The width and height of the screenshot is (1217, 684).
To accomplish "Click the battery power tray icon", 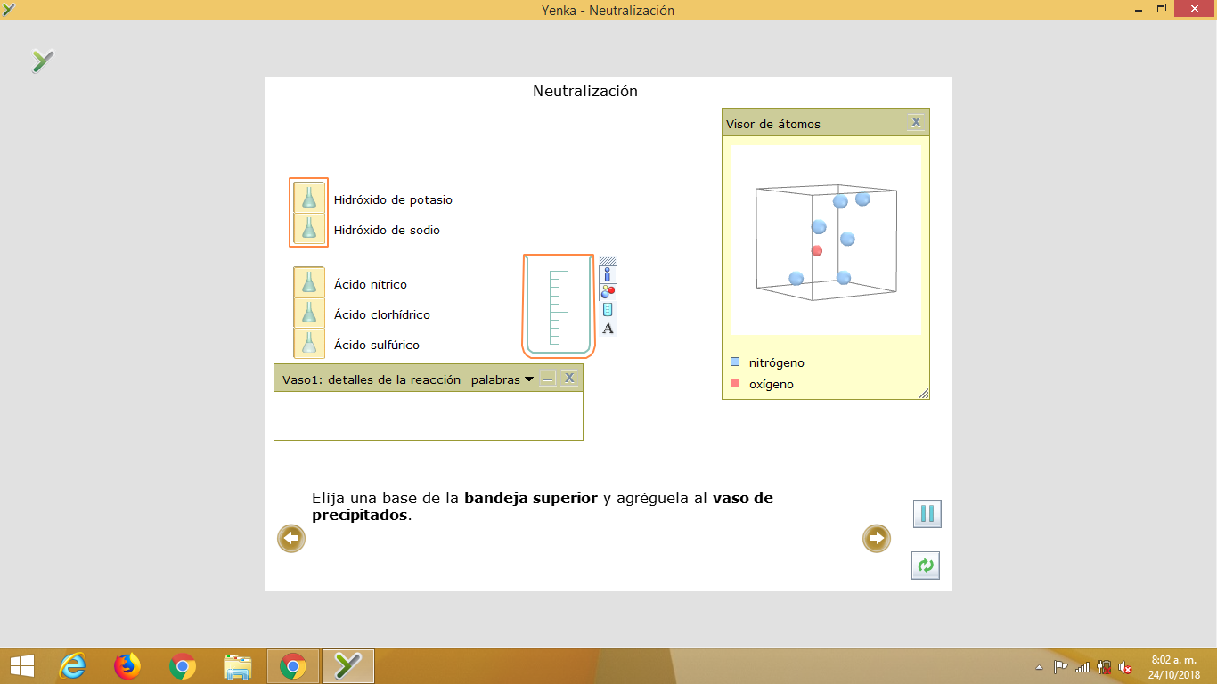I will pos(1104,667).
